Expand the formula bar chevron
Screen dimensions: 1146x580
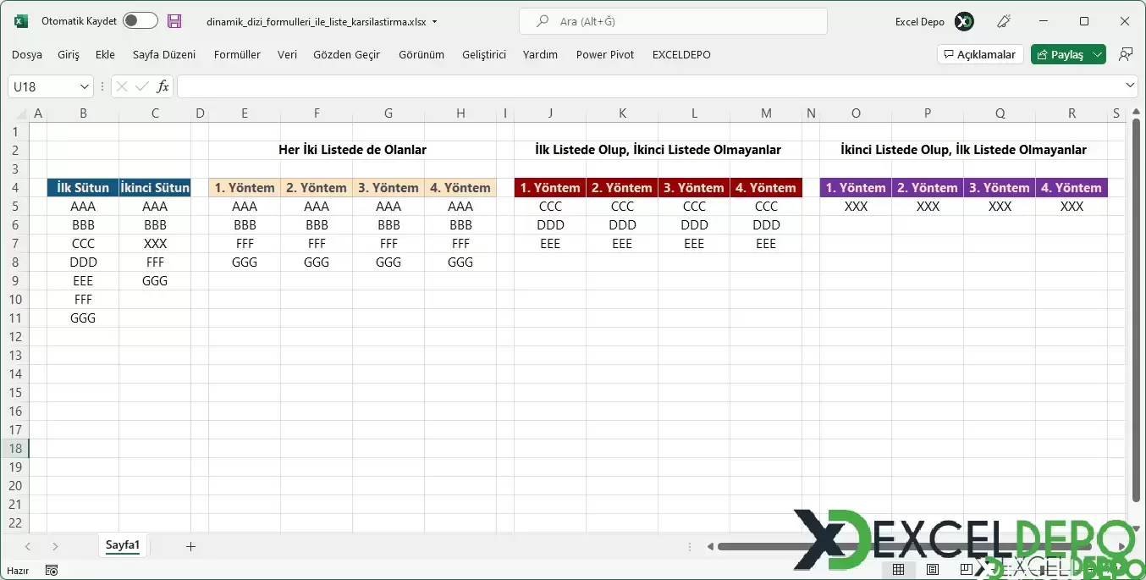pyautogui.click(x=1131, y=86)
